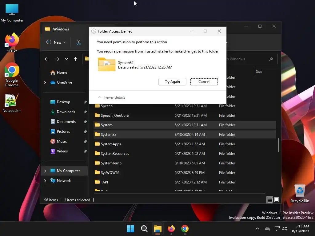Open the clock and date flyout

[x=301, y=229]
